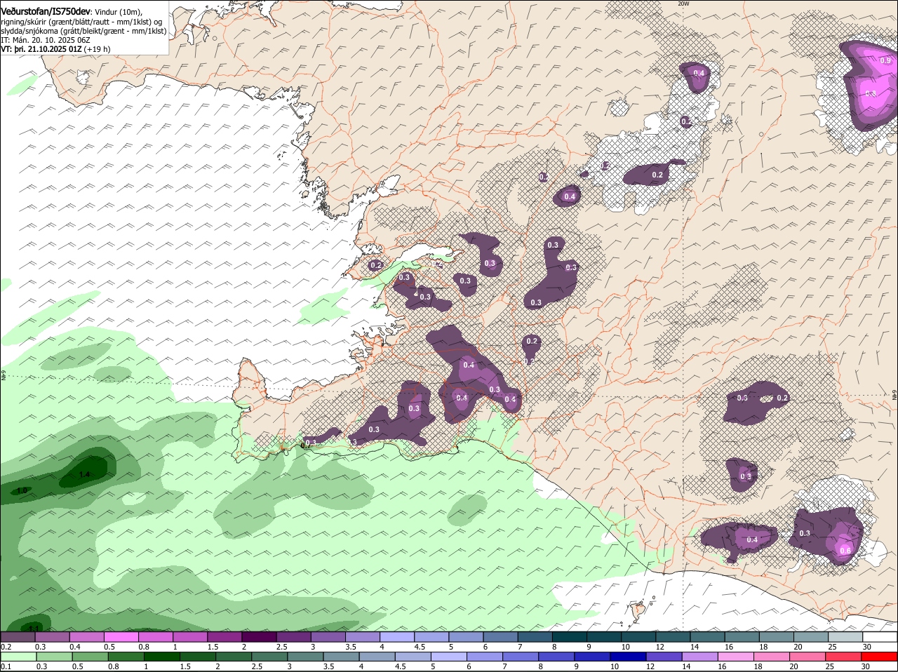The height and width of the screenshot is (672, 898).
Task: Pick the very dark purple 2 snow swatch
Action: pos(260,637)
